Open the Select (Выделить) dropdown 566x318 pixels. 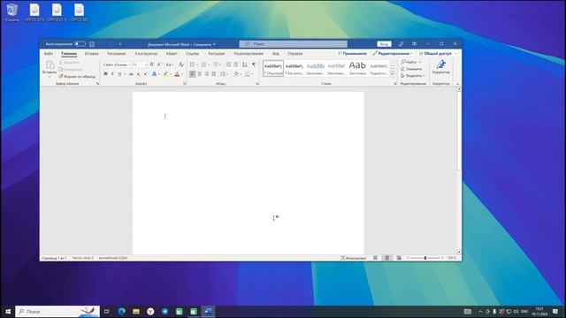pyautogui.click(x=412, y=76)
